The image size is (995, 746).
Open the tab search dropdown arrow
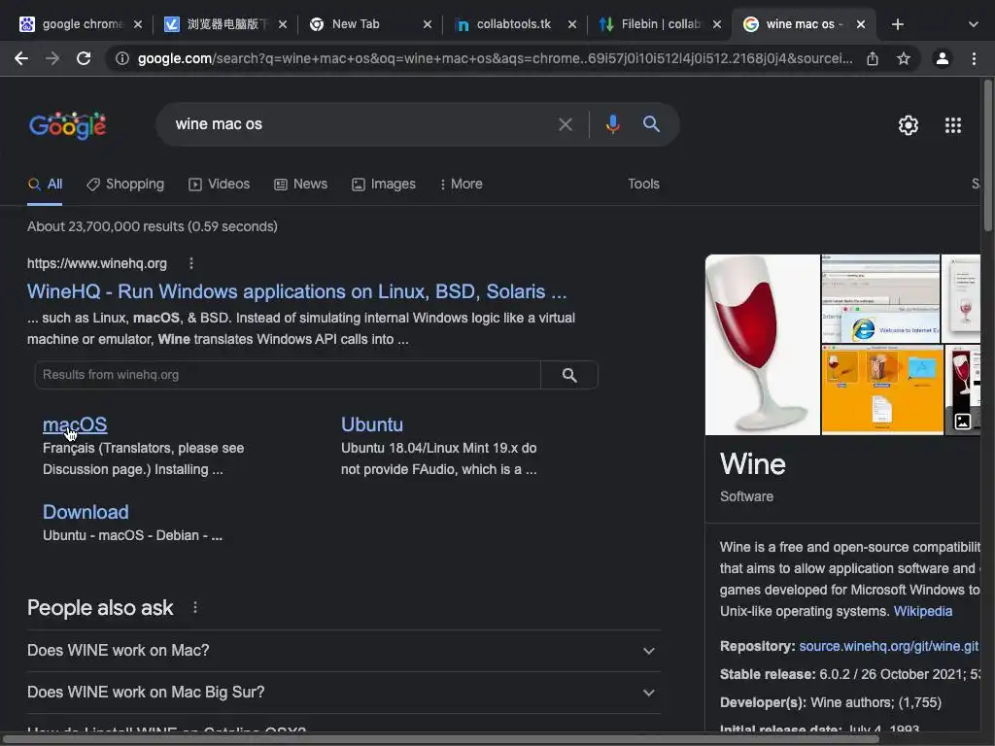pyautogui.click(x=973, y=24)
